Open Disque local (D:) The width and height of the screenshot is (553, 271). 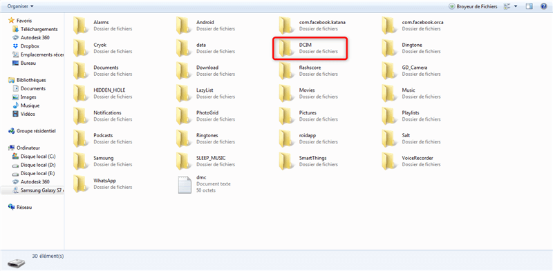33,165
